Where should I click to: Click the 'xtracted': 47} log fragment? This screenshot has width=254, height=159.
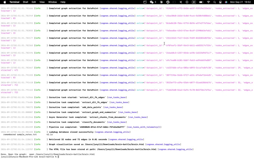[x=9, y=70]
